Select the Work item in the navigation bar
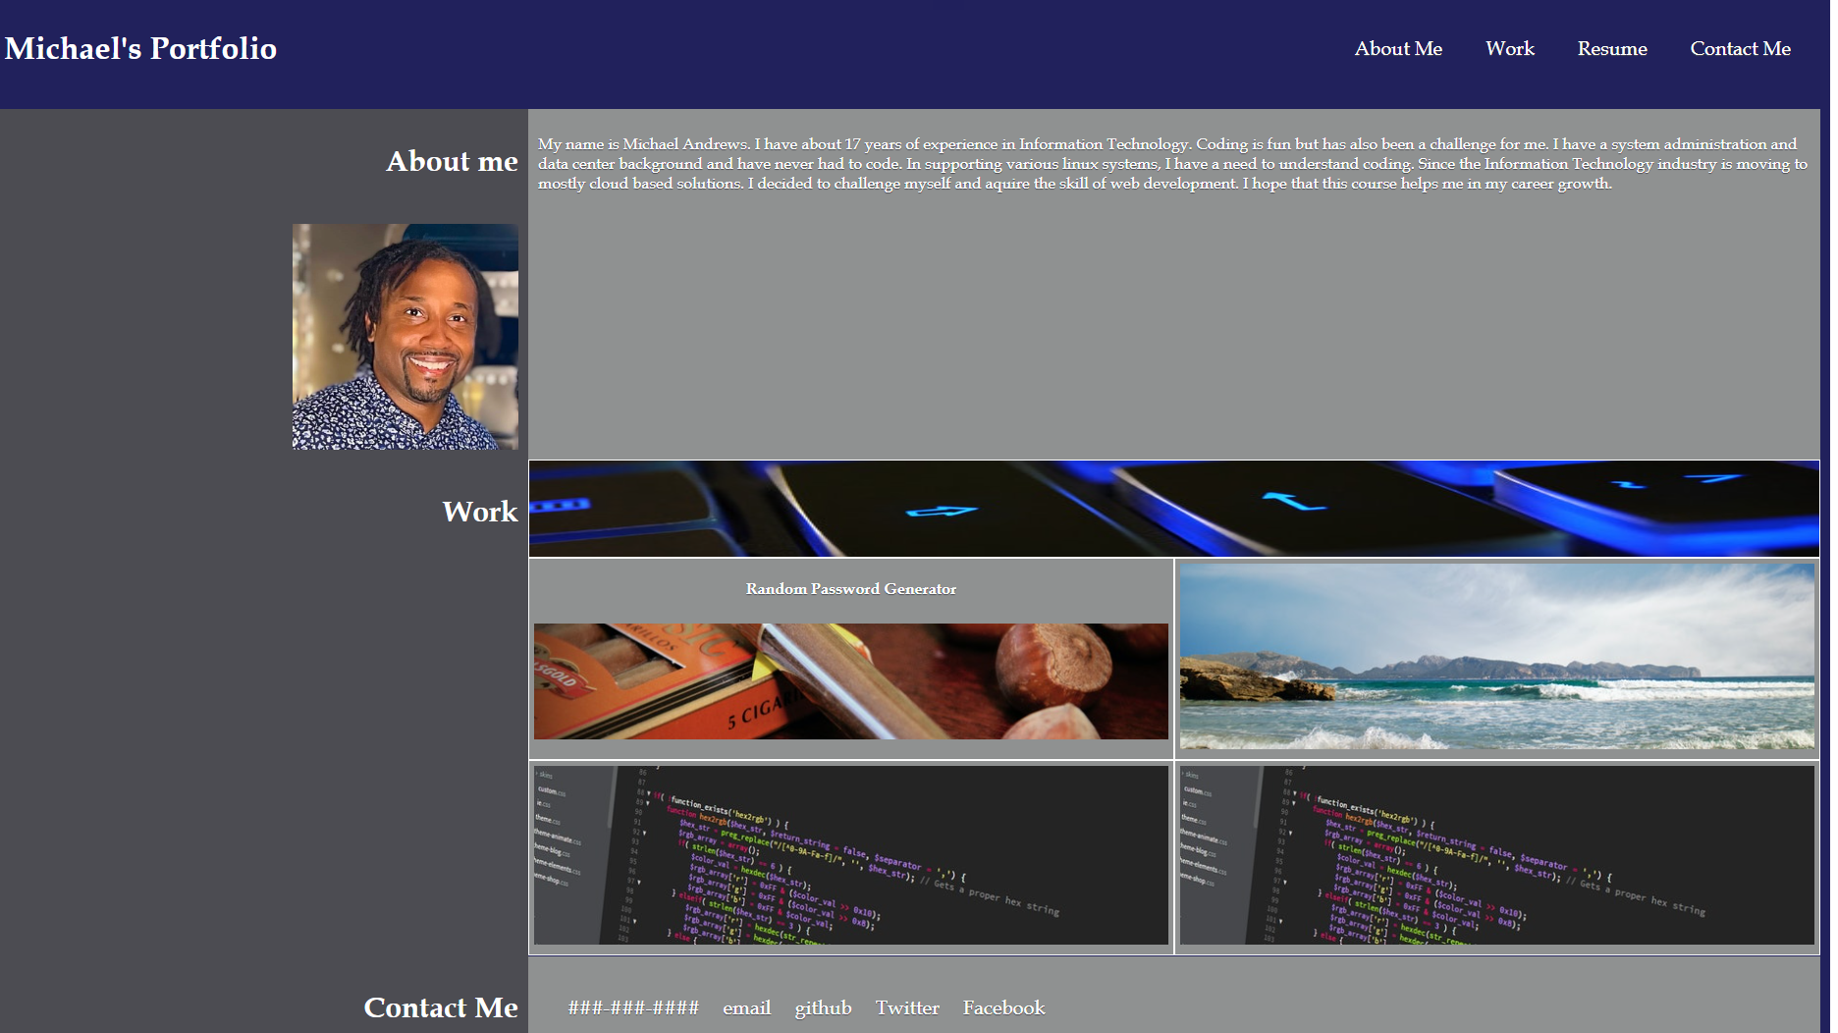Viewport: 1838px width, 1033px height. [1509, 48]
